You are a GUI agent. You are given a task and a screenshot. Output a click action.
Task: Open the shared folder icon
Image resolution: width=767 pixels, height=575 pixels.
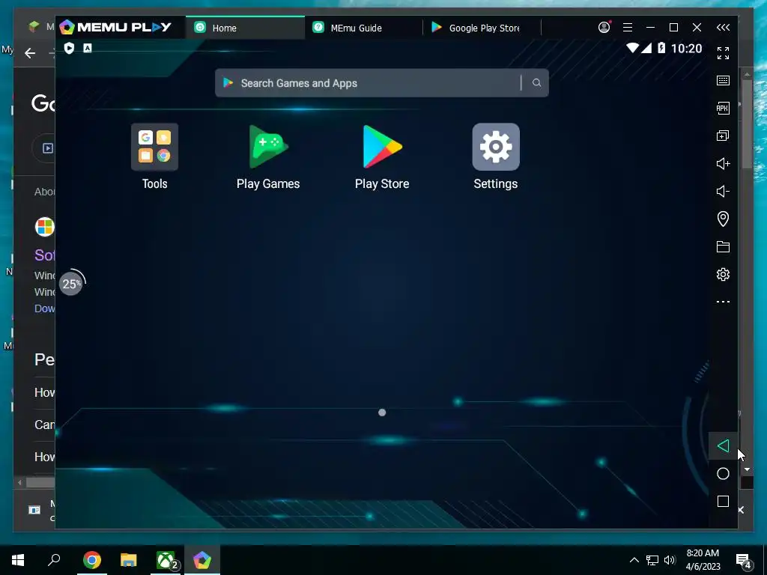click(x=723, y=246)
